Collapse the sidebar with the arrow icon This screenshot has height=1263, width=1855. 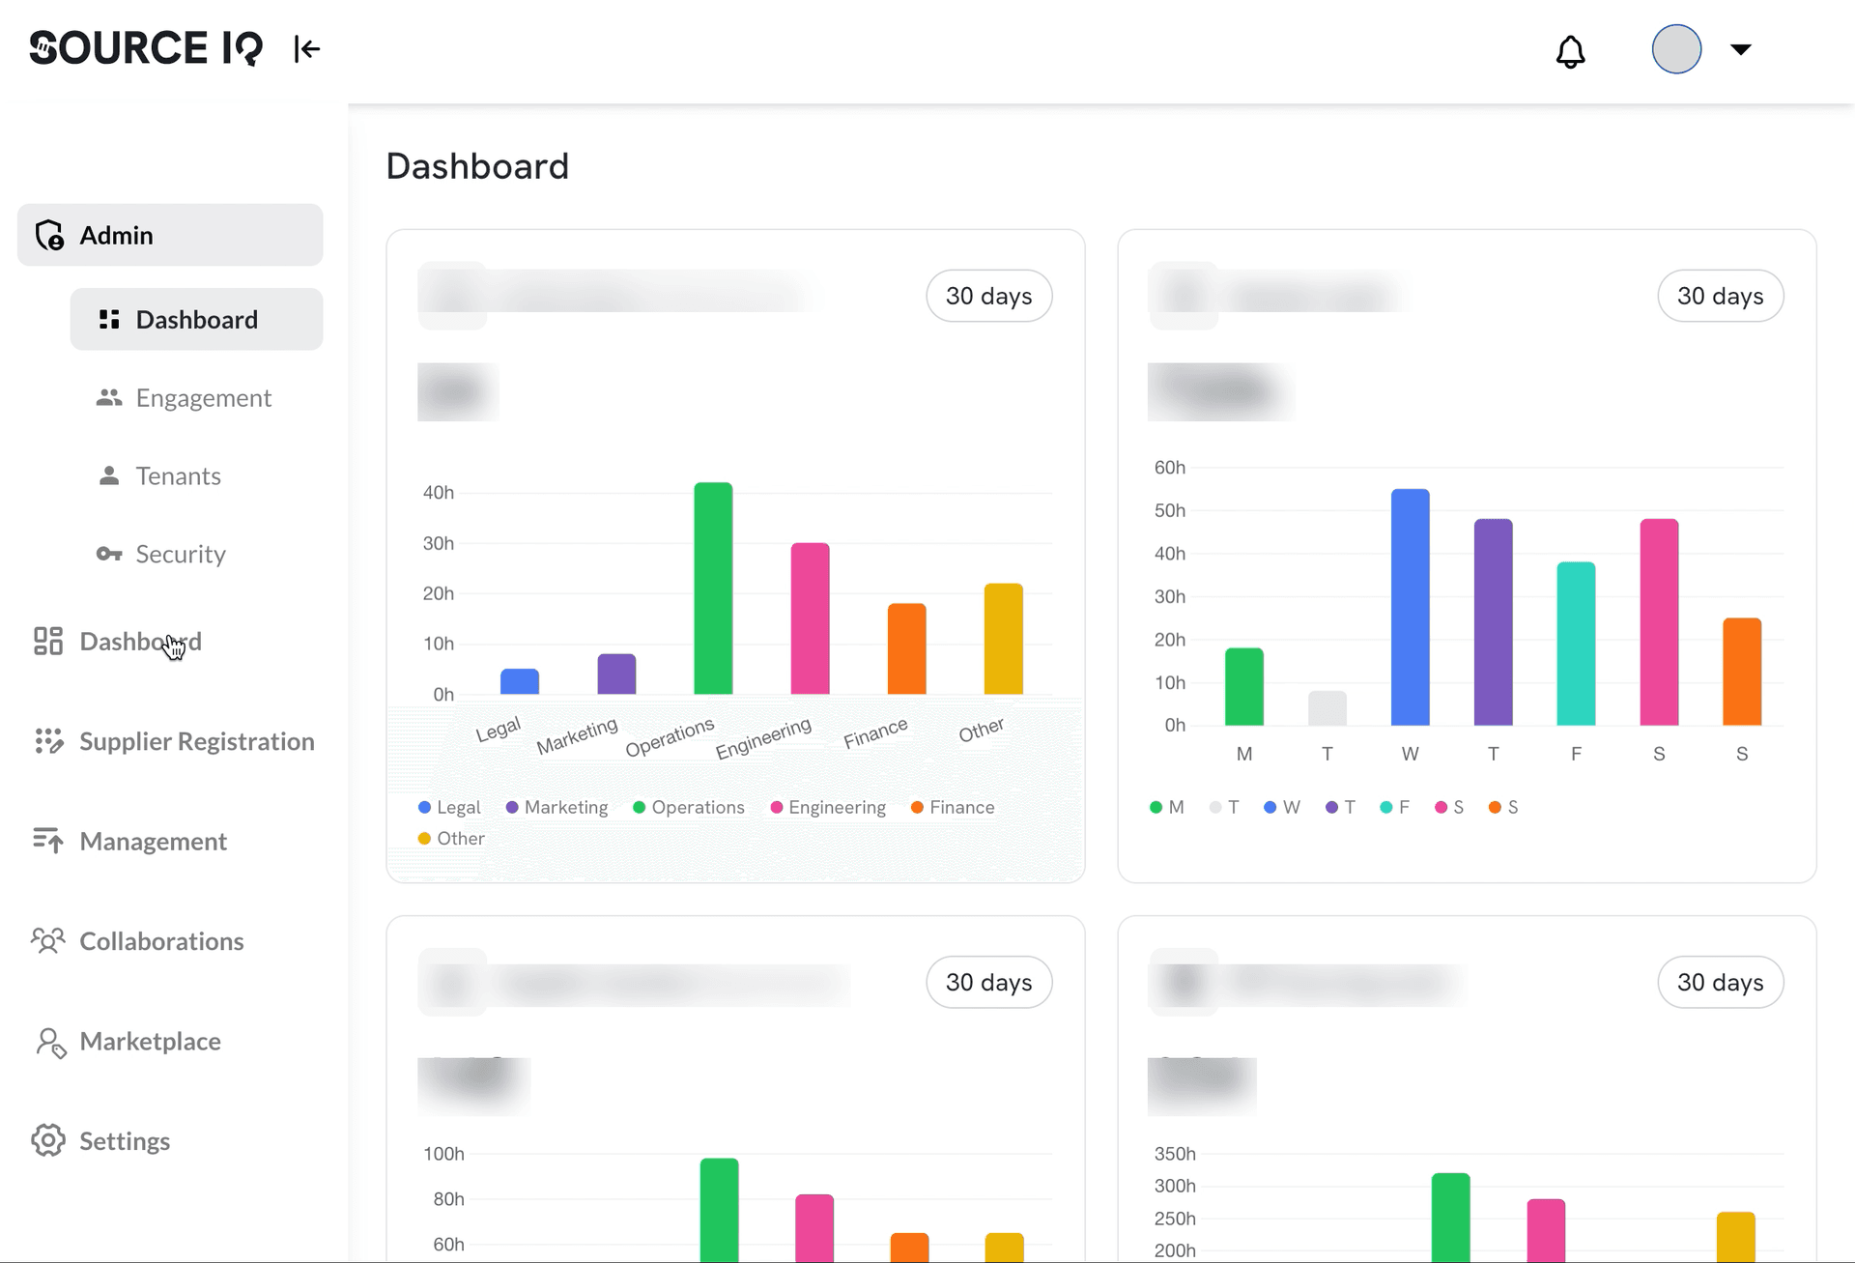[307, 48]
